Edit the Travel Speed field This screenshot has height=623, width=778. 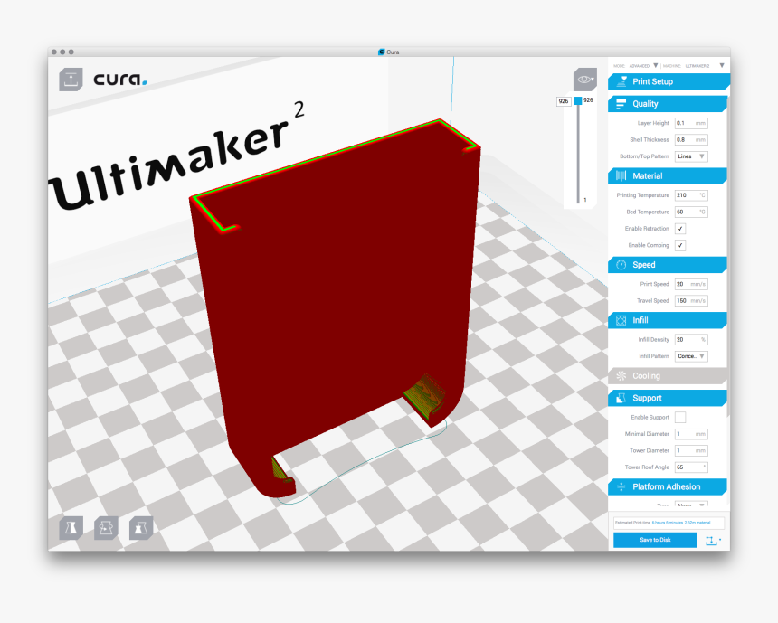point(691,300)
